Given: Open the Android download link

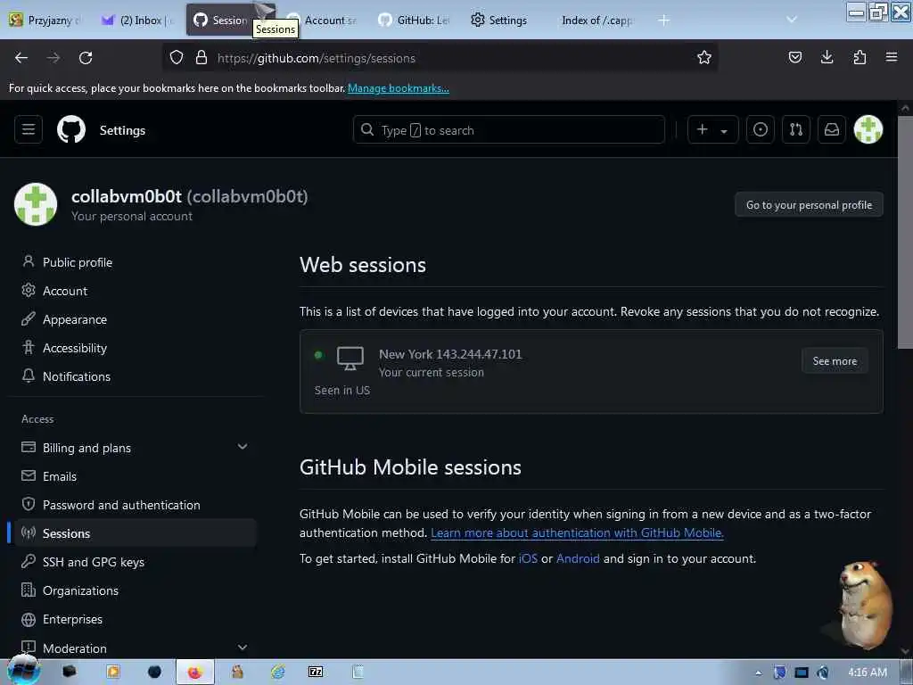Looking at the screenshot, I should tap(578, 558).
